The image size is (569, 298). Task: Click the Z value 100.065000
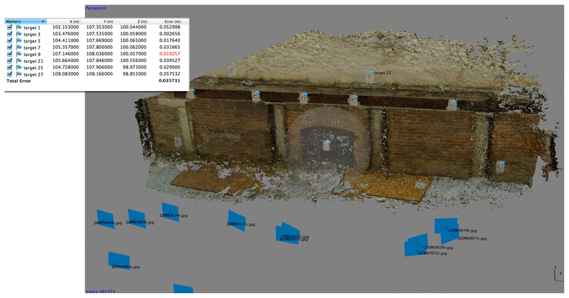pyautogui.click(x=133, y=41)
